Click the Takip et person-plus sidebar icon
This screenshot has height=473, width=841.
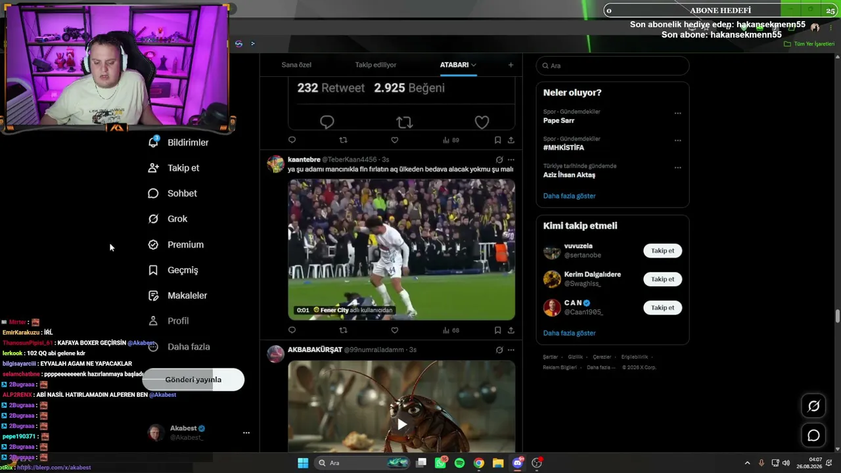pyautogui.click(x=153, y=168)
